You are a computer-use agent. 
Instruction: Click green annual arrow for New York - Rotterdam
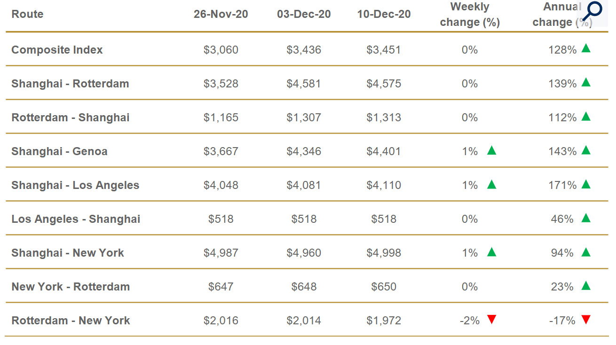point(585,286)
